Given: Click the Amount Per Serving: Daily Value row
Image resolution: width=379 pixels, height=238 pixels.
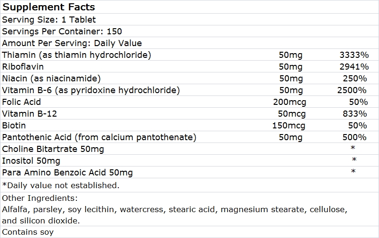Looking at the screenshot, I should pyautogui.click(x=72, y=43).
